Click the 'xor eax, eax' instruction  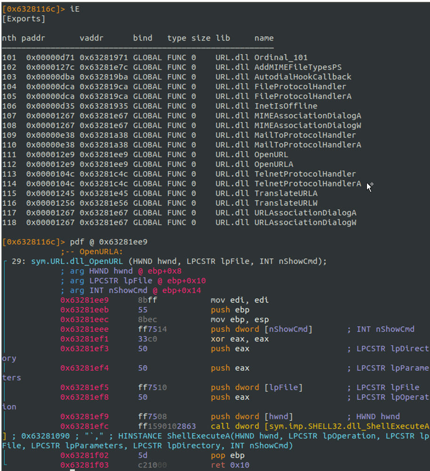pos(239,339)
